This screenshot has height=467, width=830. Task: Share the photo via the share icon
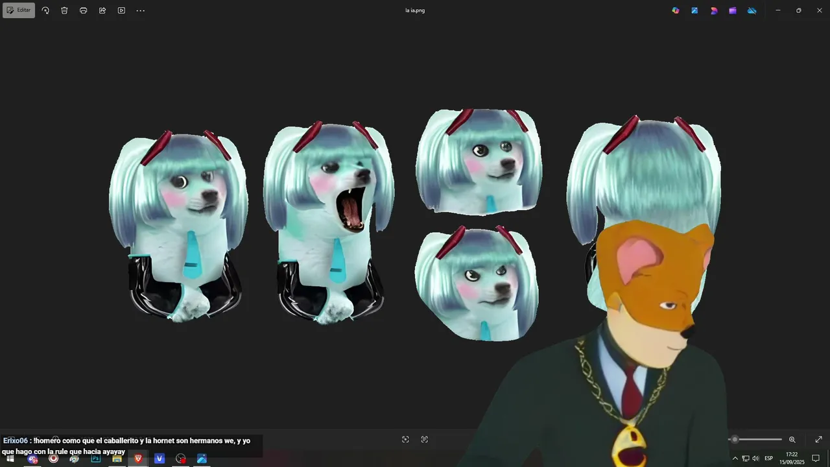point(102,10)
